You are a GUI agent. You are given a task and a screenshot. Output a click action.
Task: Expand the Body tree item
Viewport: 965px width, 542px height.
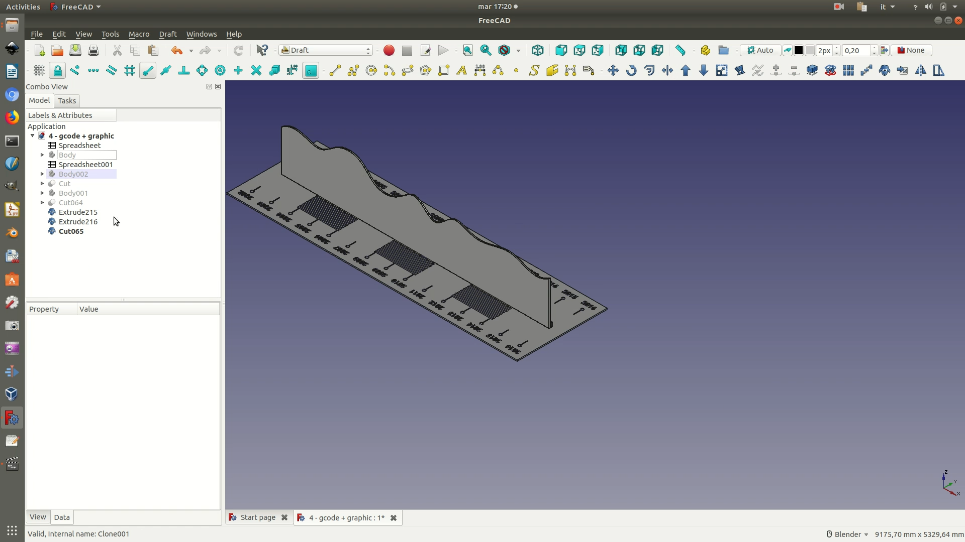pyautogui.click(x=42, y=155)
